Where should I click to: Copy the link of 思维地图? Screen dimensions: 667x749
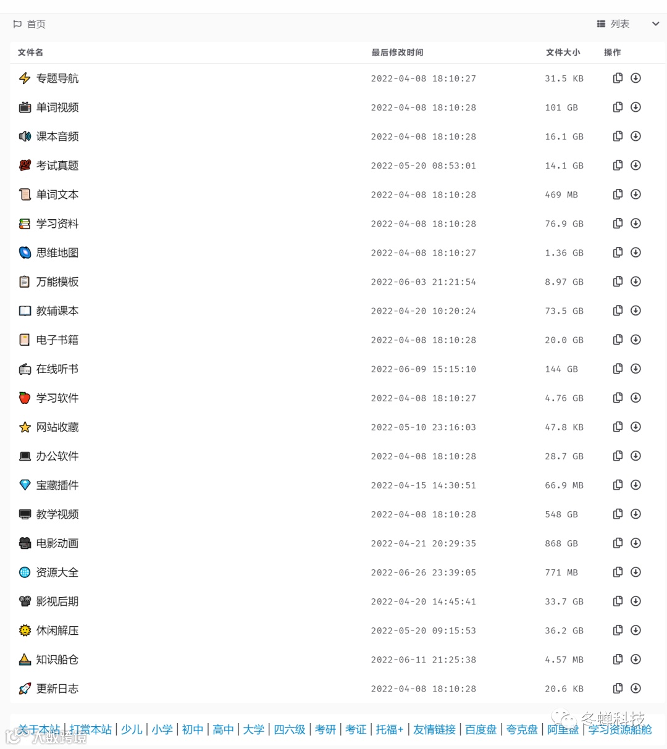tap(618, 253)
